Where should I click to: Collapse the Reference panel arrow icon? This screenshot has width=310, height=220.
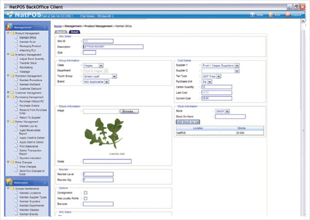(45, 183)
